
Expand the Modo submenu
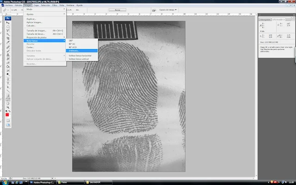pyautogui.click(x=45, y=9)
